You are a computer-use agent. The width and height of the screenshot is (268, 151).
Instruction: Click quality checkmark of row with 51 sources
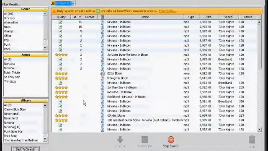(x=60, y=22)
